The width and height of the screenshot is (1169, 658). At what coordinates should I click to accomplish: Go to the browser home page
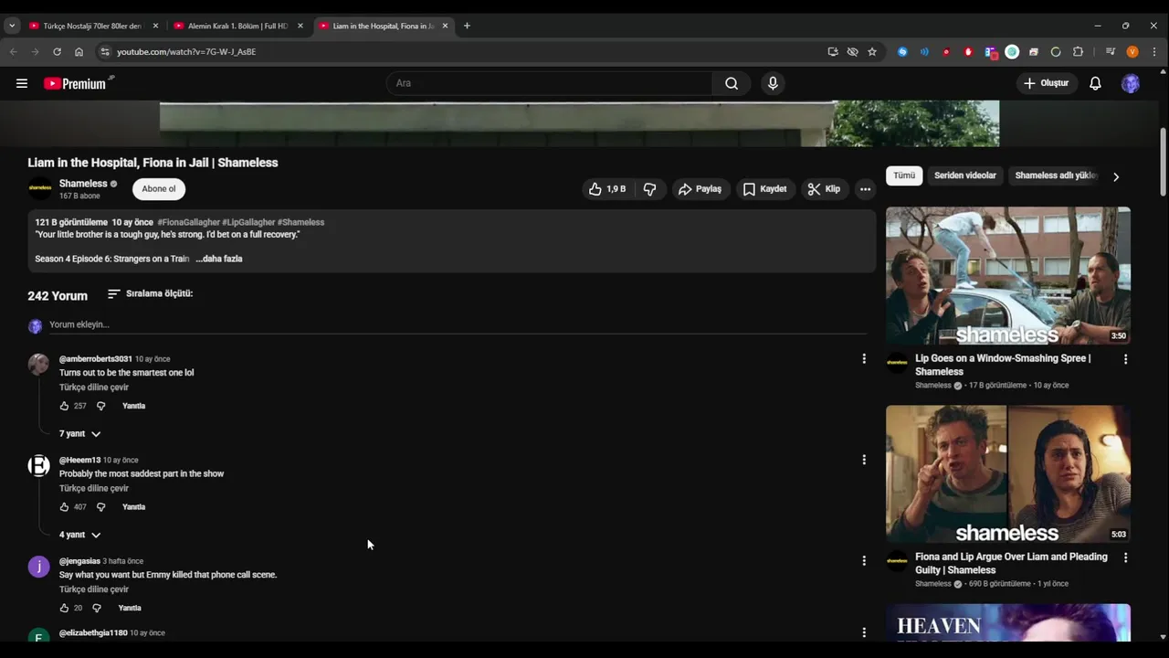(x=79, y=52)
